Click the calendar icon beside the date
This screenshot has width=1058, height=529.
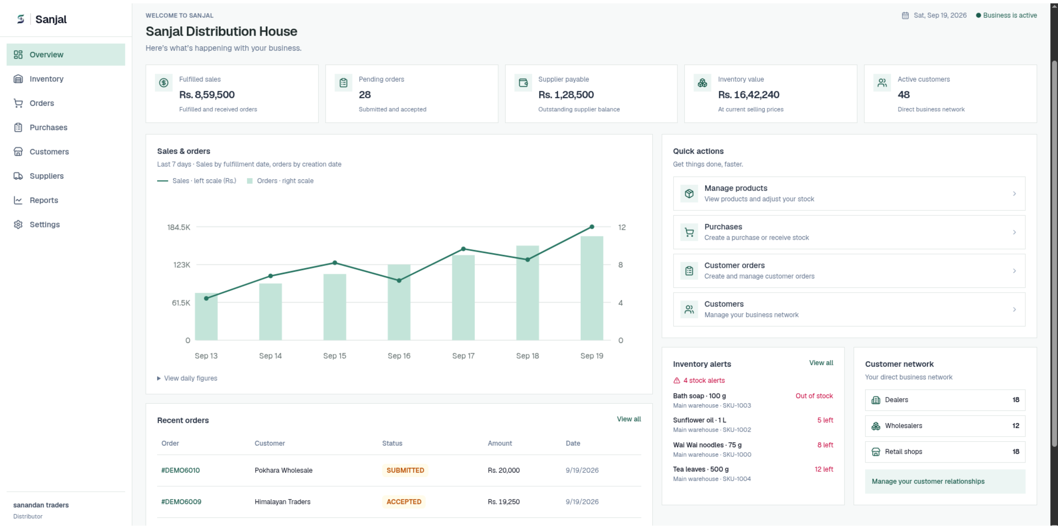pos(905,15)
